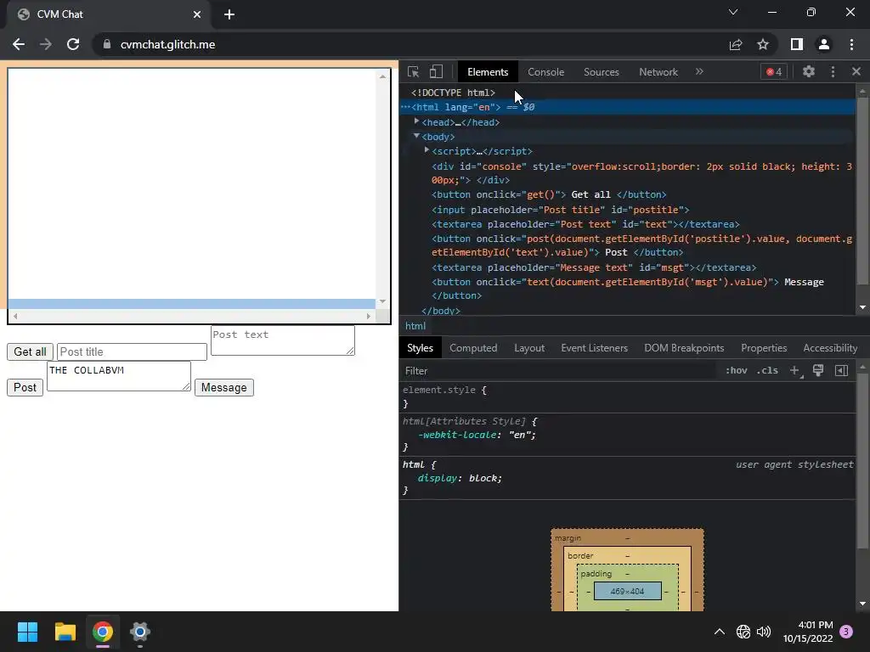
Task: Click the Get all page button
Action: click(x=30, y=351)
